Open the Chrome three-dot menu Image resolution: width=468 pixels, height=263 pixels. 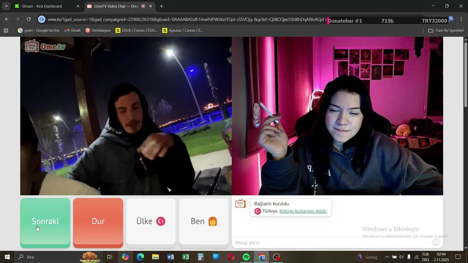click(x=461, y=19)
